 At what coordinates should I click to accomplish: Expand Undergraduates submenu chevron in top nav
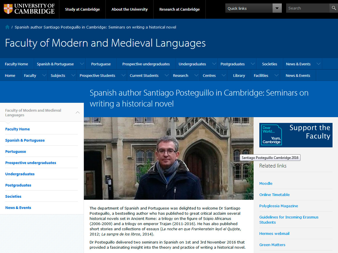(214, 64)
